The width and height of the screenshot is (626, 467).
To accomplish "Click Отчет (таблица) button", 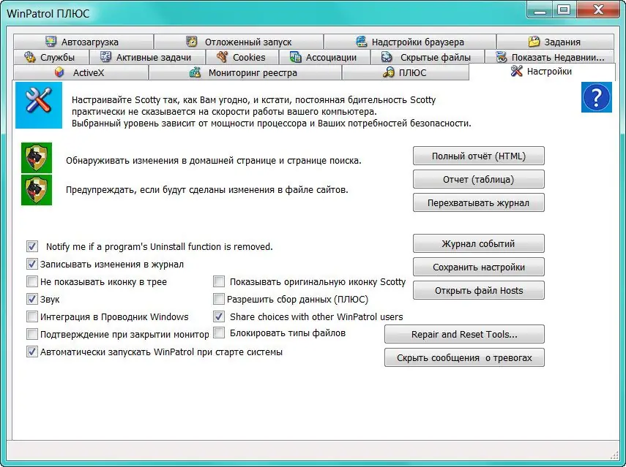I will [x=479, y=179].
